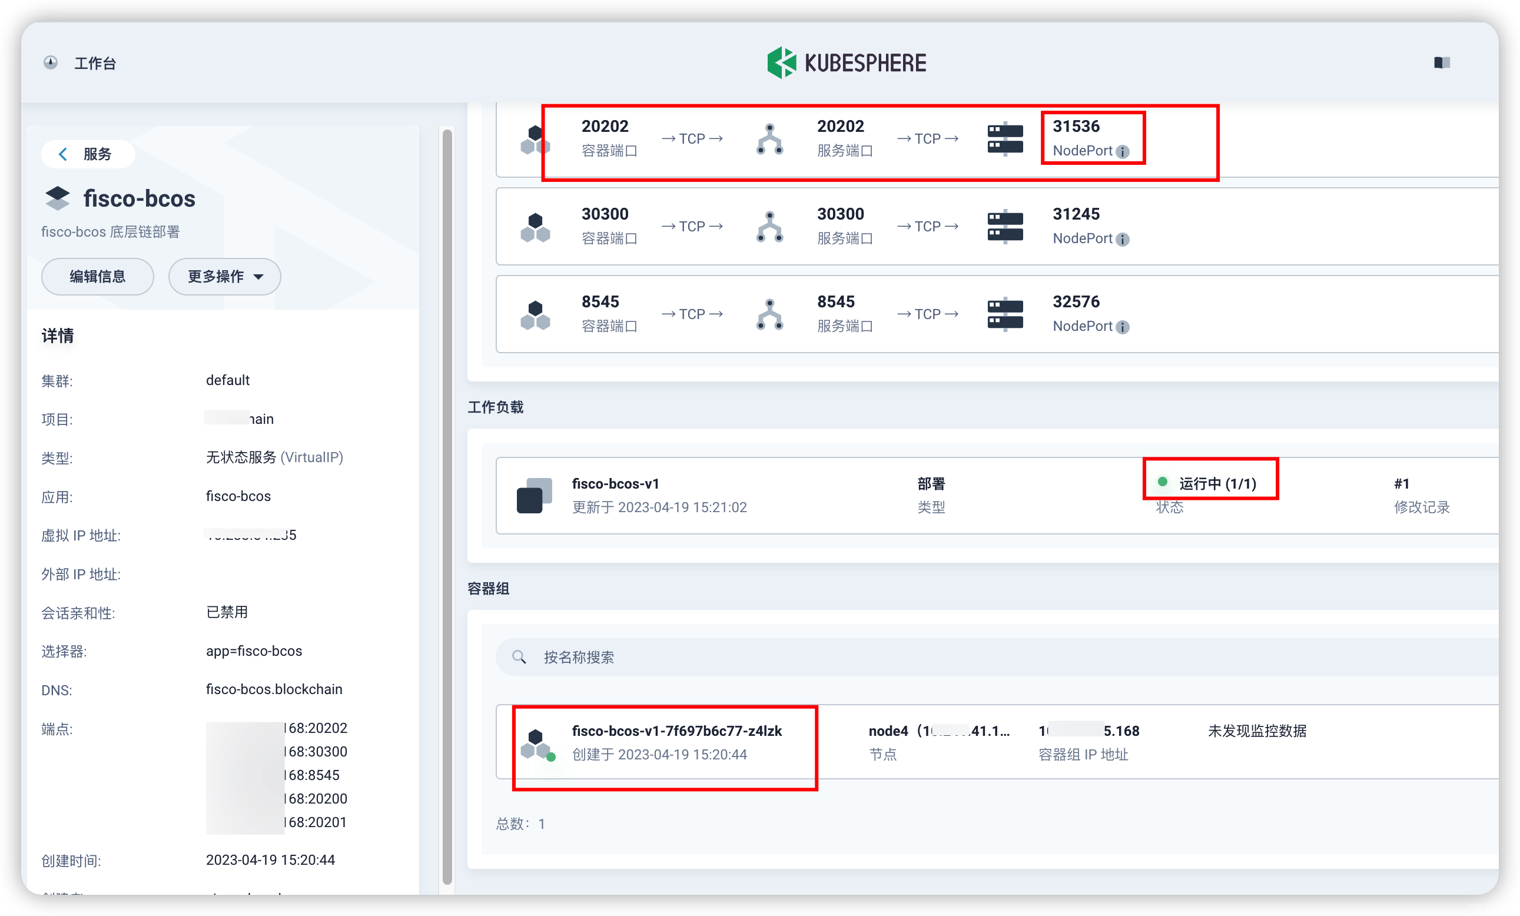1520x916 pixels.
Task: Click NodePort value 31245
Action: click(1076, 214)
